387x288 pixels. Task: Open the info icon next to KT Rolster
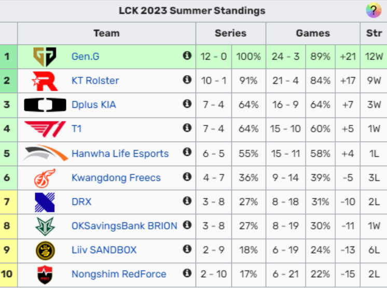(x=187, y=80)
